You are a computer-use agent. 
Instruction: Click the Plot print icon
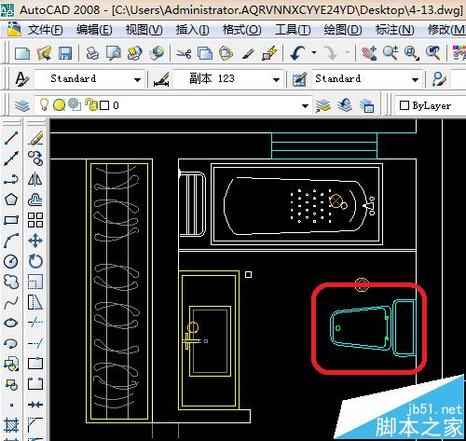pyautogui.click(x=92, y=53)
